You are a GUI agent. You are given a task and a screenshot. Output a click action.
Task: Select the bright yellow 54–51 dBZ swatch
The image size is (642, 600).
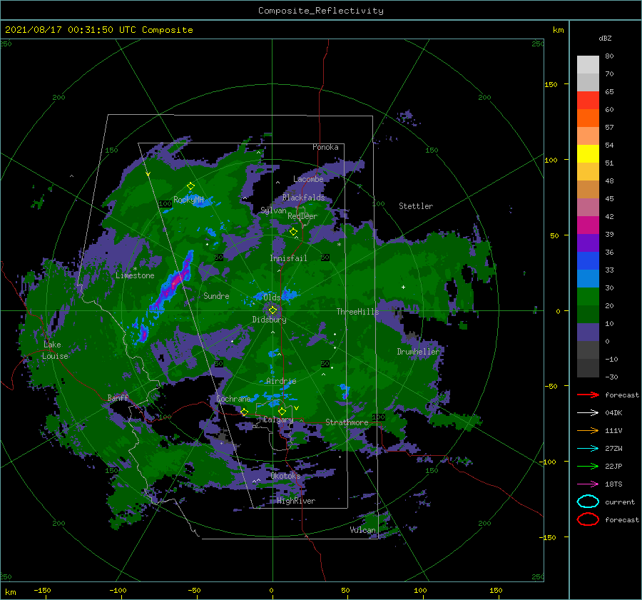point(588,154)
